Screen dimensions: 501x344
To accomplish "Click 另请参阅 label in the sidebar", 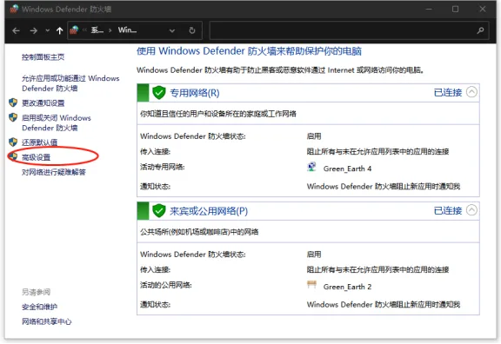I will coord(37,292).
